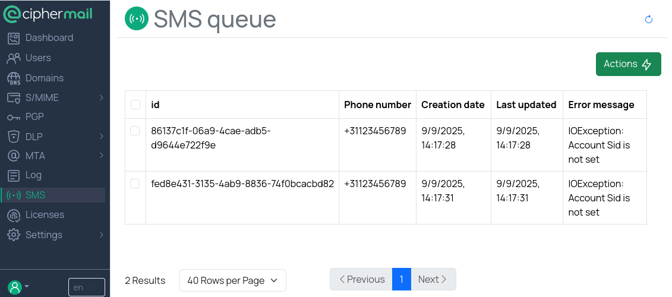Go to the MTA menu item
Viewport: 672px width, 297px height.
point(35,156)
